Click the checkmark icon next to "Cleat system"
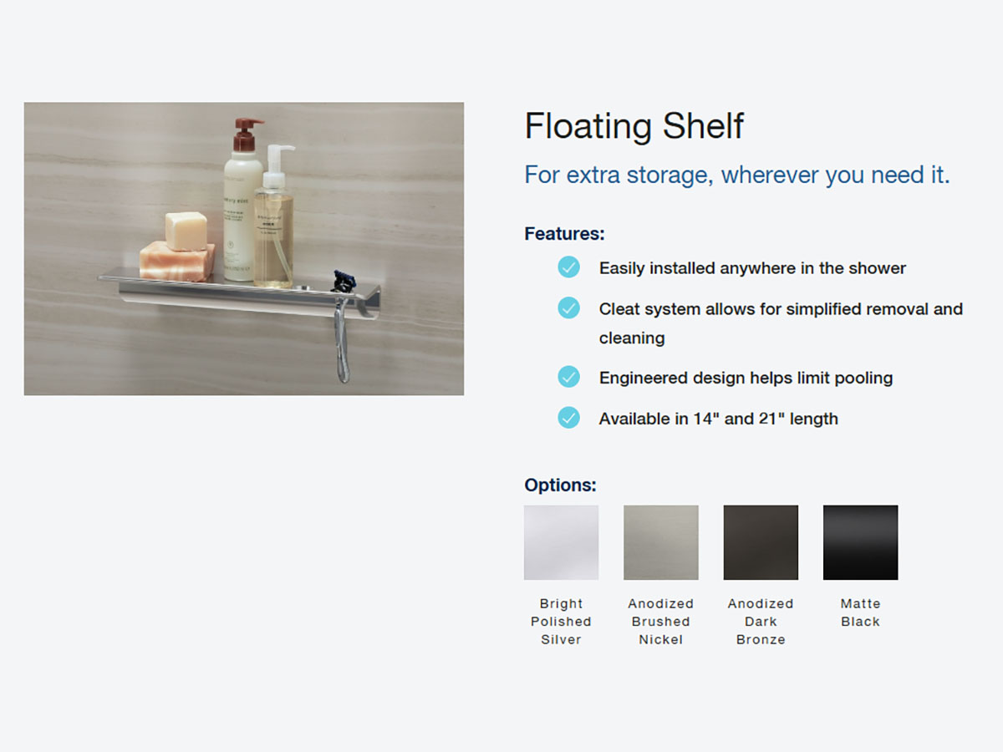Screen dimensions: 1003x752 click(568, 308)
